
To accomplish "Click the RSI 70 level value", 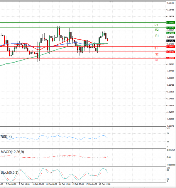I will 168,133.
